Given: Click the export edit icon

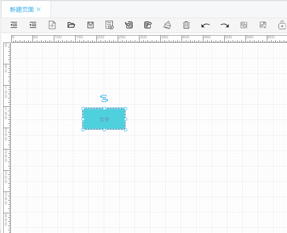Looking at the screenshot, I should coord(148,25).
